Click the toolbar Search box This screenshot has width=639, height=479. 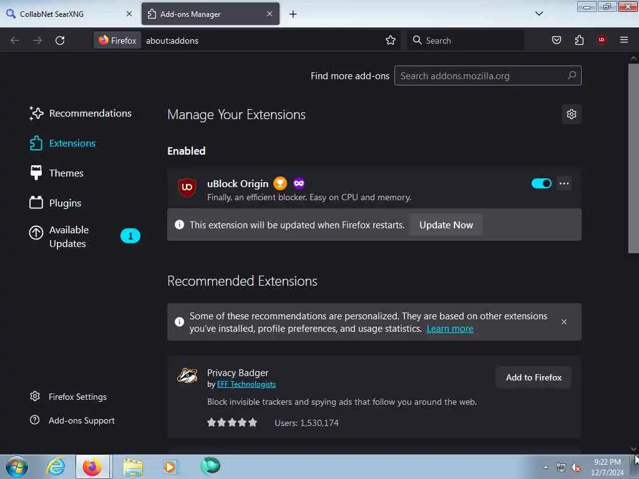(465, 41)
